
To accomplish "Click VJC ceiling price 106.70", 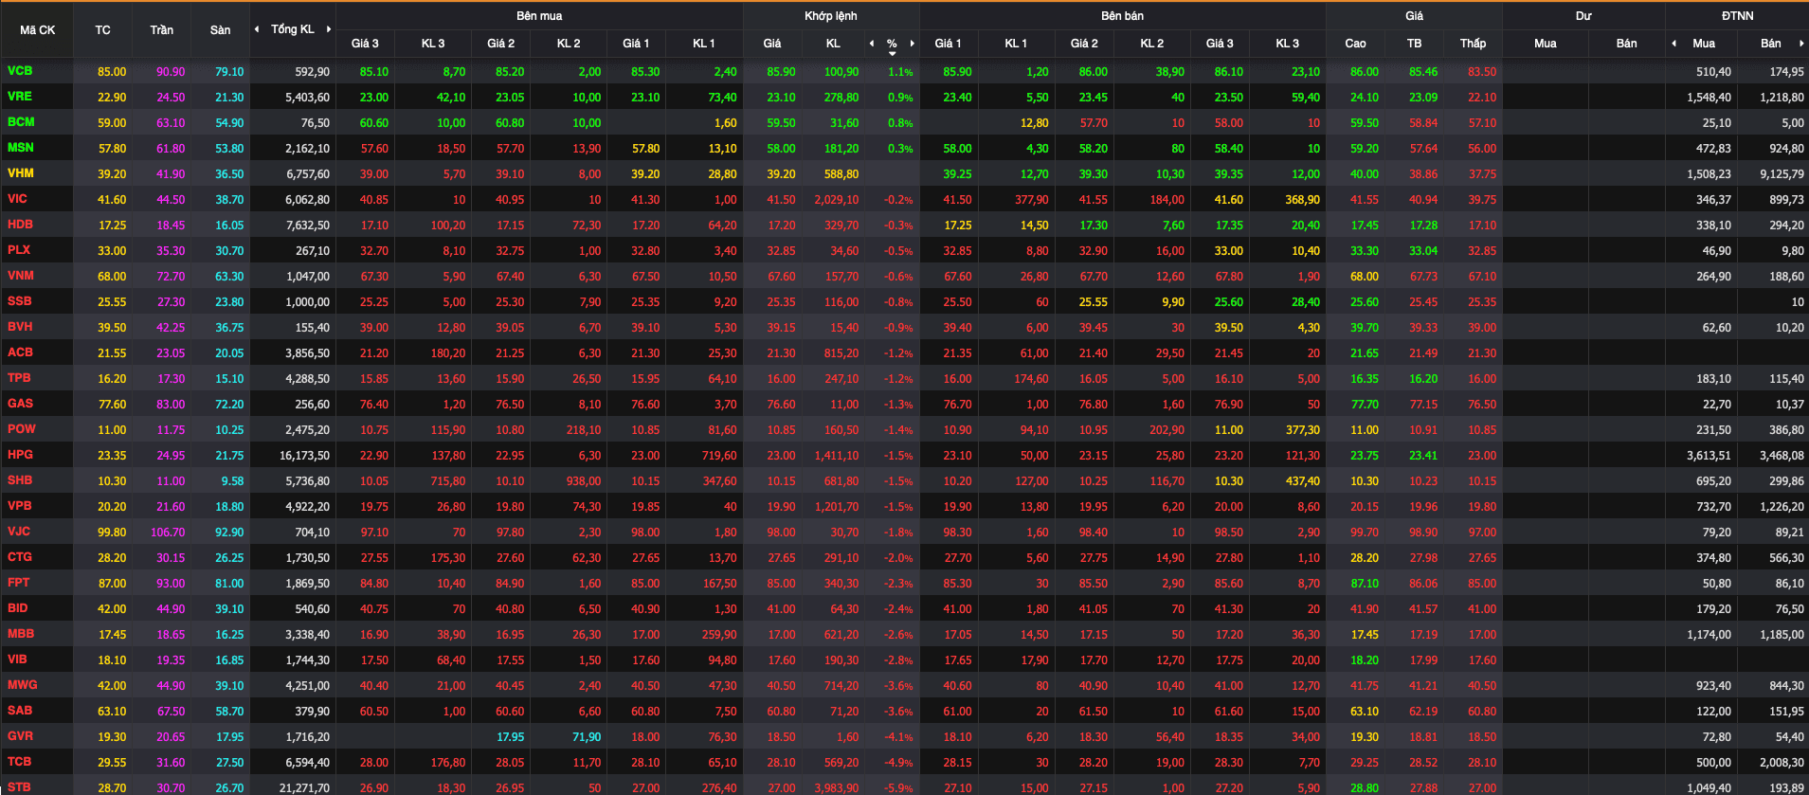I will 168,533.
